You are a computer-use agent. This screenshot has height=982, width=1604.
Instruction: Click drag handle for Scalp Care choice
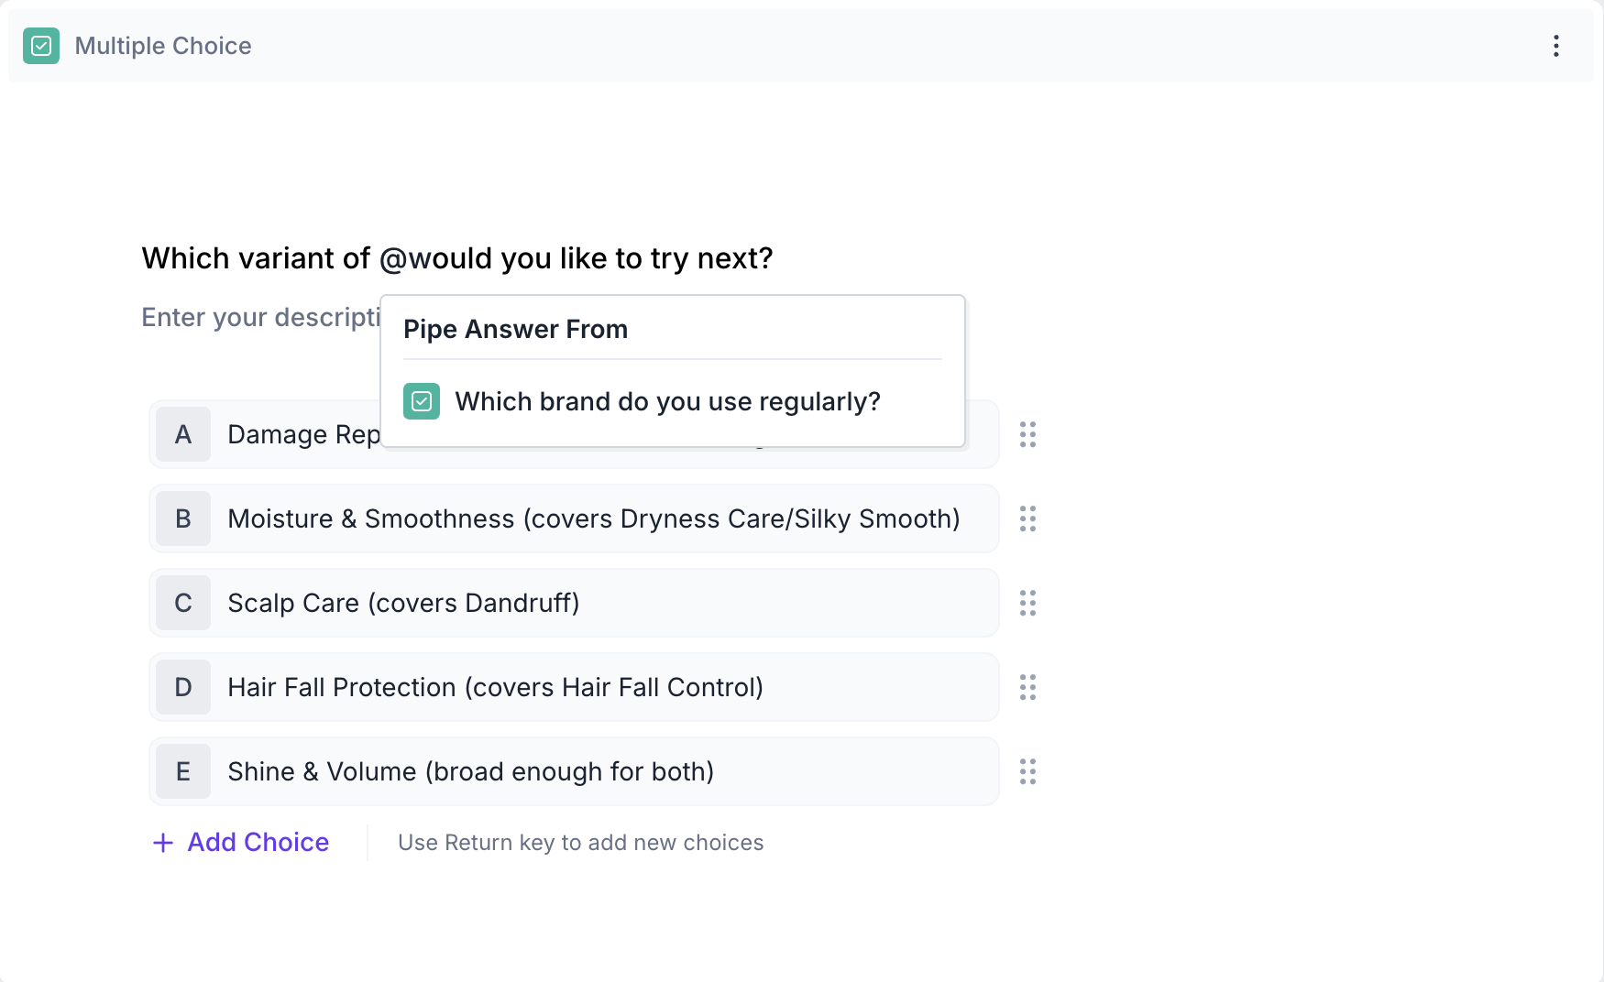click(1027, 603)
